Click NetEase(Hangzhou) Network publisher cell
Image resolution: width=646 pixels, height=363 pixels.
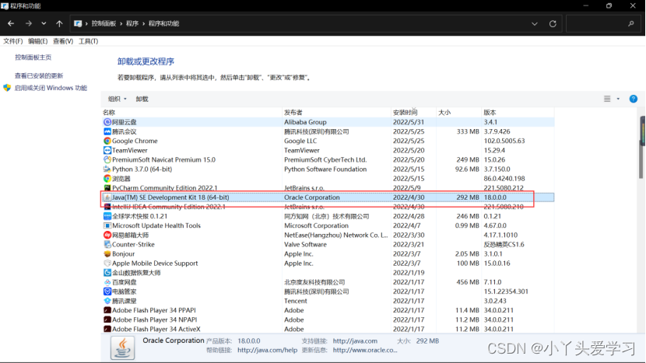pyautogui.click(x=336, y=235)
